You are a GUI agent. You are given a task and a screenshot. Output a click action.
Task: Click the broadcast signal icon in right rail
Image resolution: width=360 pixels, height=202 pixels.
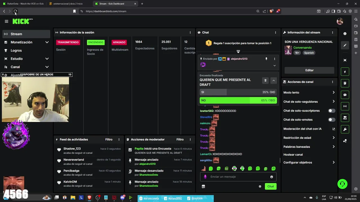click(345, 106)
